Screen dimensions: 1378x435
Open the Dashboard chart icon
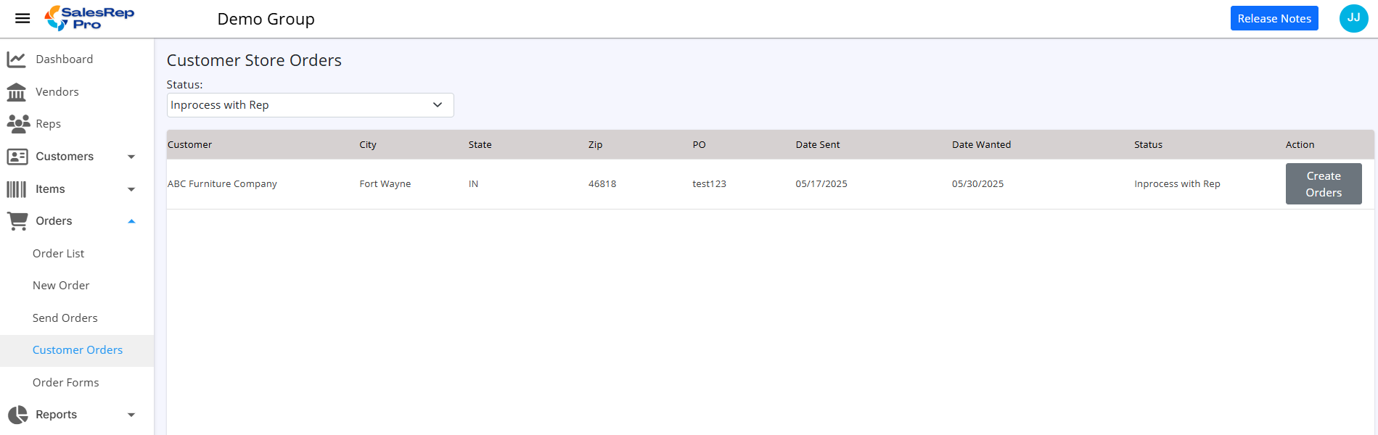click(x=17, y=59)
